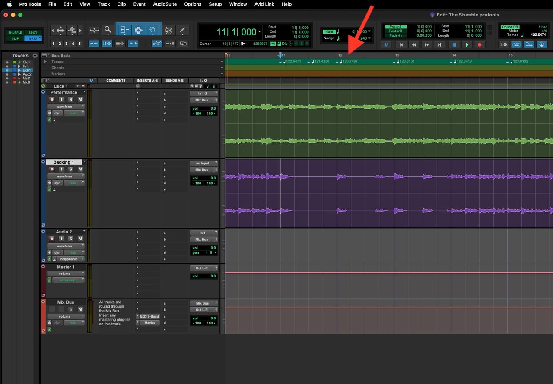Select zoom preset 5
This screenshot has width=553, height=384.
pyautogui.click(x=79, y=44)
